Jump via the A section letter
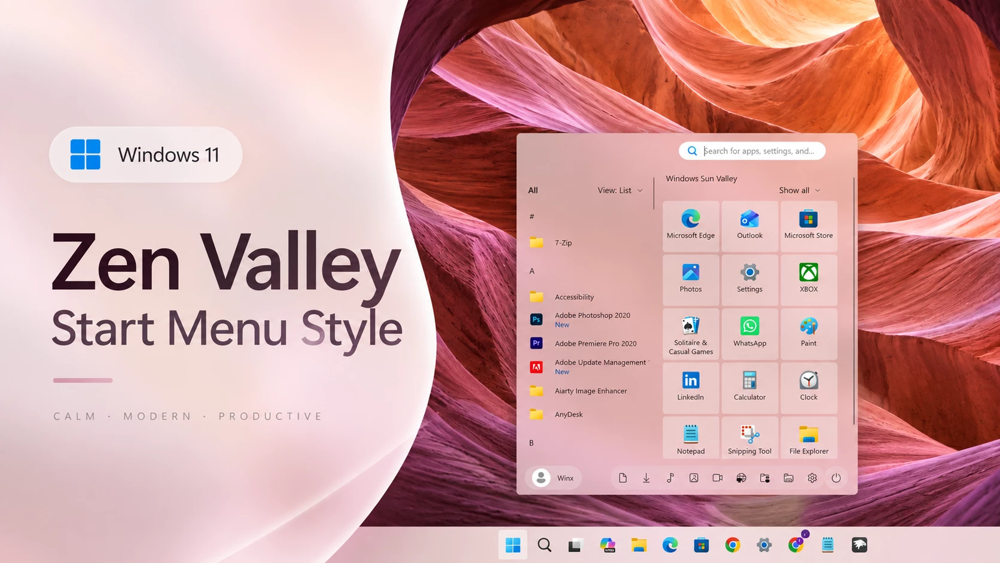Screen dimensions: 1000x563 (x=532, y=271)
